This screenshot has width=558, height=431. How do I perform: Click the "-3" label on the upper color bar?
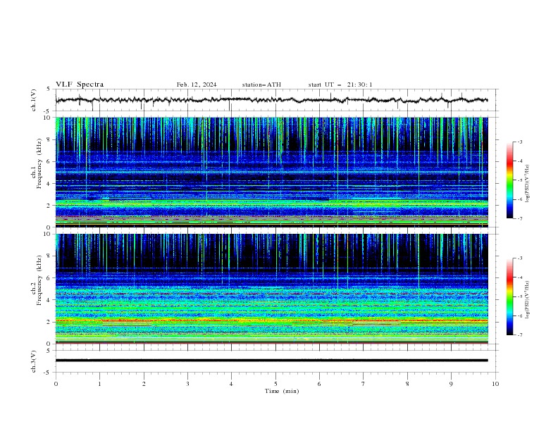pyautogui.click(x=519, y=142)
